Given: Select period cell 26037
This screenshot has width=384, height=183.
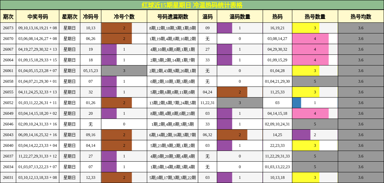Looking at the screenshot, I should pos(8,156).
